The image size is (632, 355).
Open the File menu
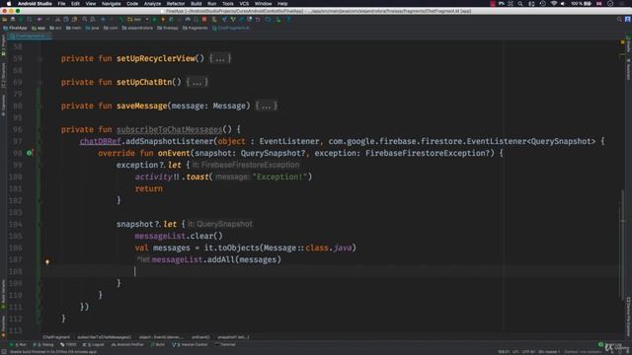pyautogui.click(x=61, y=4)
